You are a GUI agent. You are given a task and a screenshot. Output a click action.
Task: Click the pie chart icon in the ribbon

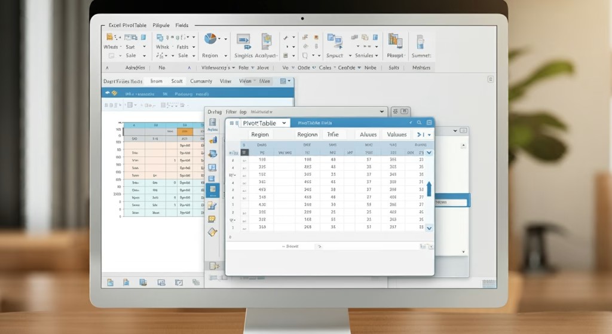(210, 39)
